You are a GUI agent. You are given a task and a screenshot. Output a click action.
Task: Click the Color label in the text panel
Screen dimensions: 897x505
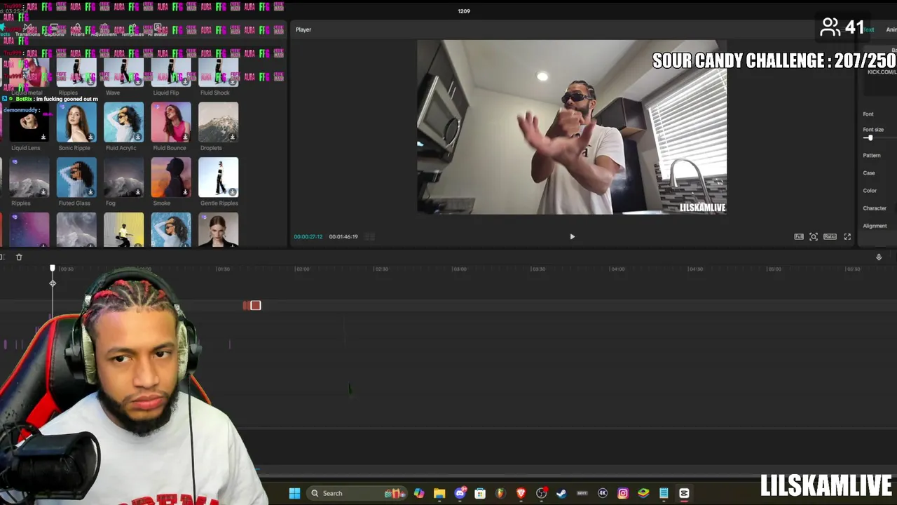(870, 191)
